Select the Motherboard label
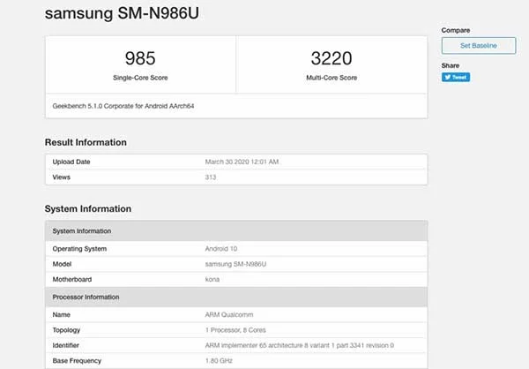The image size is (529, 369). click(72, 280)
